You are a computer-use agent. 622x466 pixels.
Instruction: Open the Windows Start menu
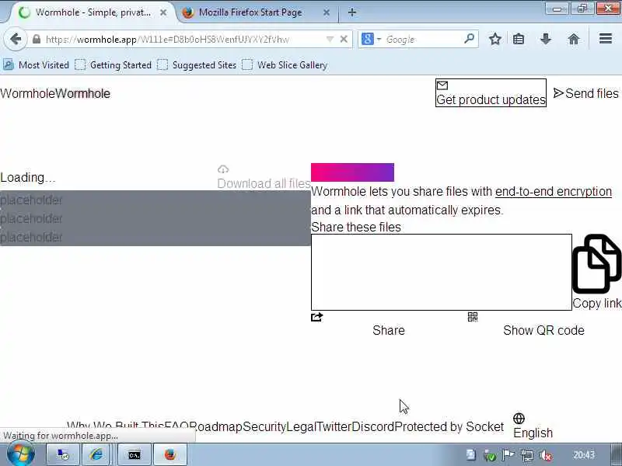21,454
